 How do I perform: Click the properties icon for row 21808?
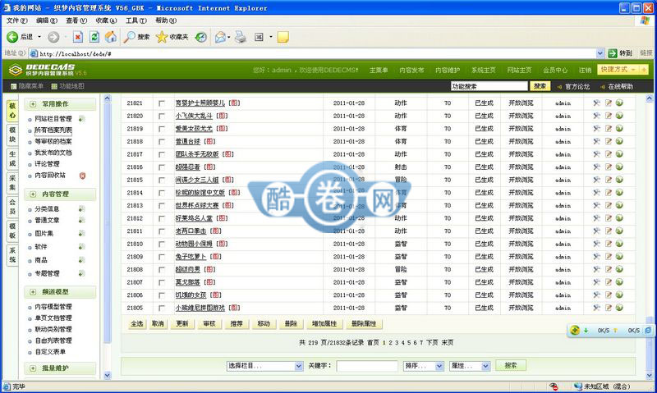pos(597,269)
